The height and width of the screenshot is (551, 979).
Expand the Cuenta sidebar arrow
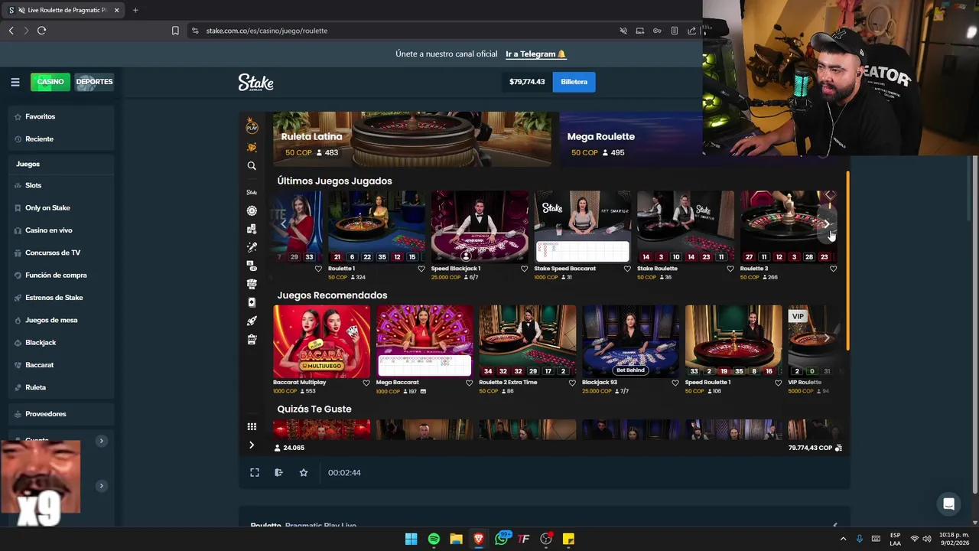tap(101, 441)
